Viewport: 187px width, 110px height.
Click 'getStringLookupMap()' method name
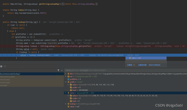pyautogui.click(x=50, y=4)
